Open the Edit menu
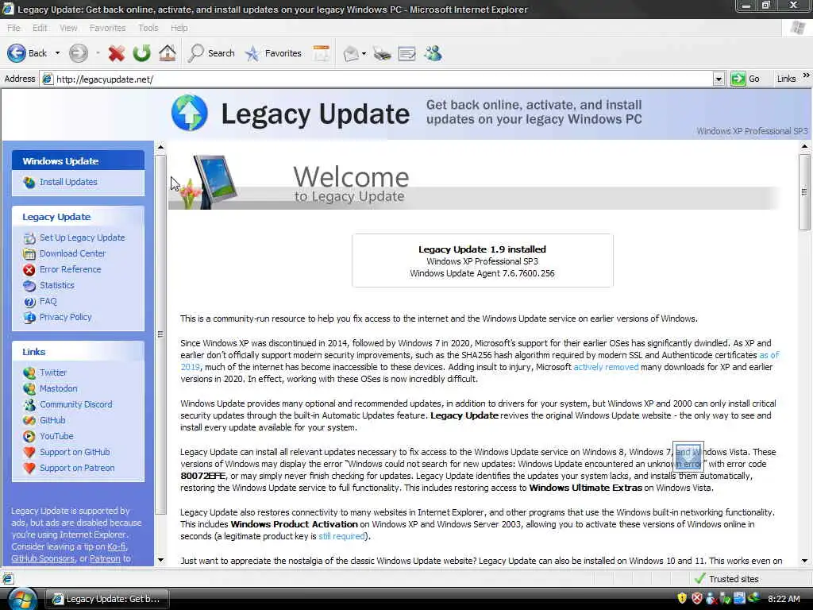The image size is (813, 610). (40, 28)
